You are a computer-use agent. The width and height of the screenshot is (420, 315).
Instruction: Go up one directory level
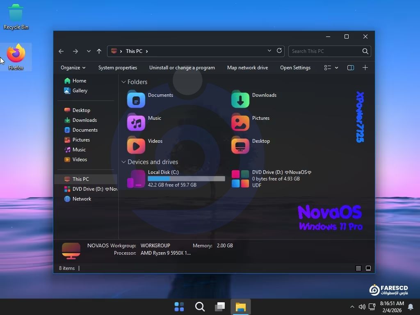(99, 51)
